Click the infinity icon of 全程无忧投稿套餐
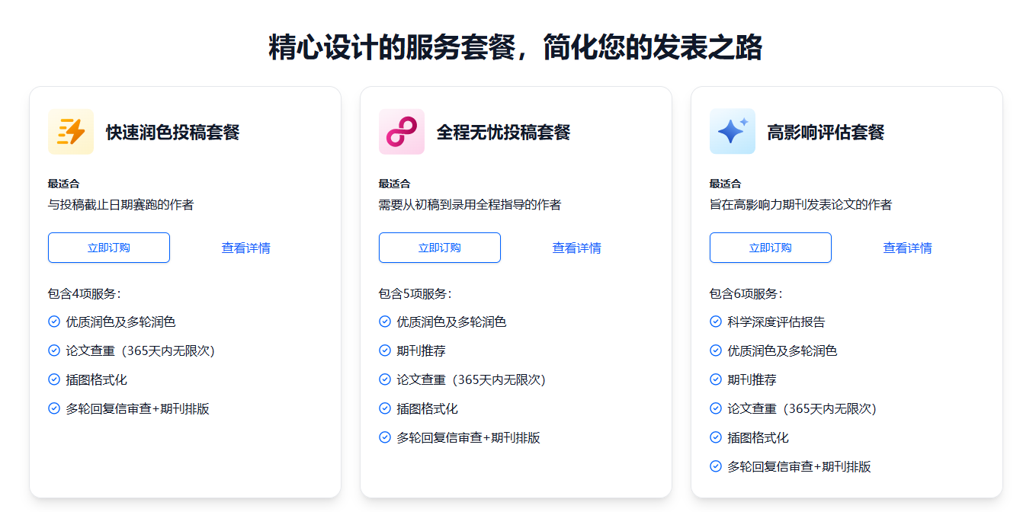 point(402,131)
